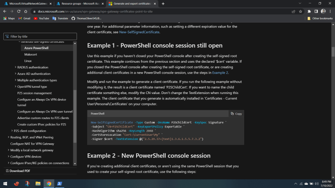Switch to Resource groups Azure tab
Viewport: 335px width, 188px height.
tap(80, 4)
